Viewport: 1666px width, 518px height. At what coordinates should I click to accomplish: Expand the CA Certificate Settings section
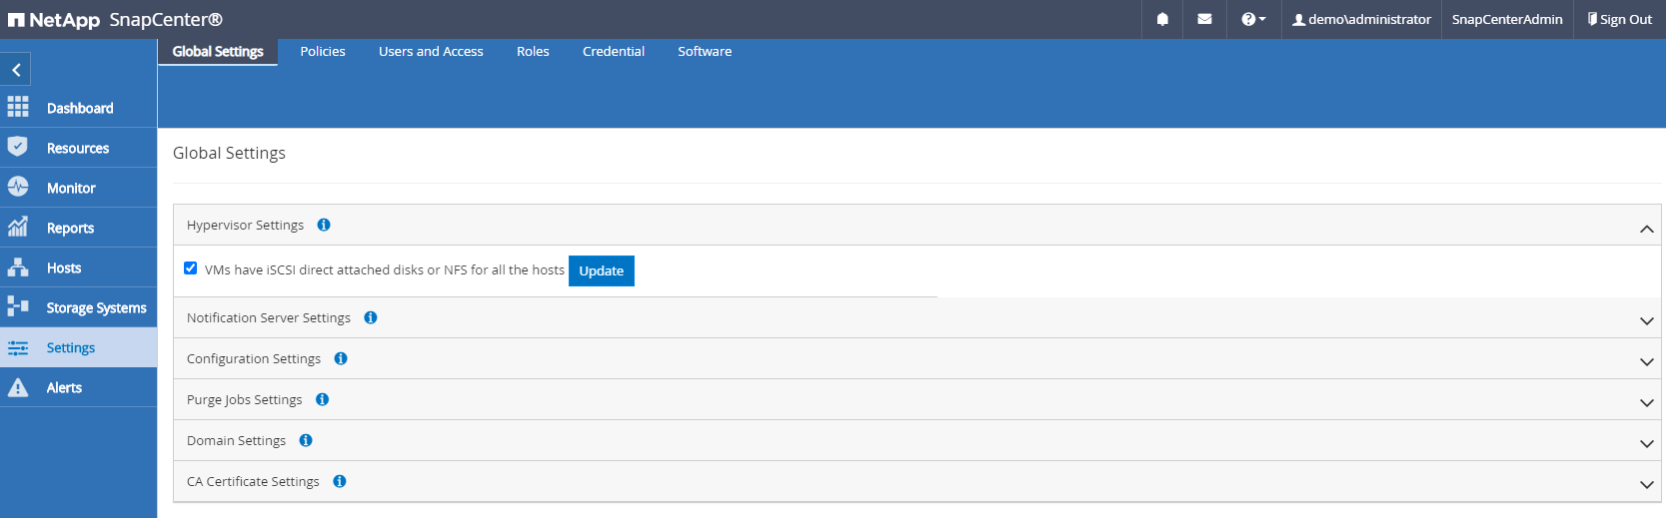[1646, 484]
